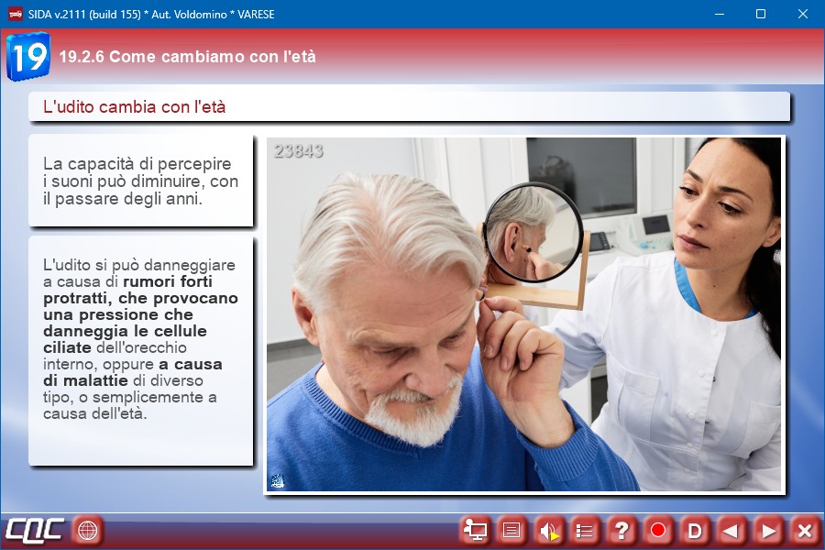Screen dimensions: 825x550
Task: Click the SIDA app icon in title bar
Action: pyautogui.click(x=15, y=14)
